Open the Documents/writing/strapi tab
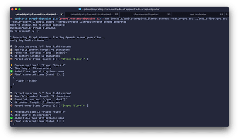This screenshot has width=239, height=140. [x=146, y=14]
